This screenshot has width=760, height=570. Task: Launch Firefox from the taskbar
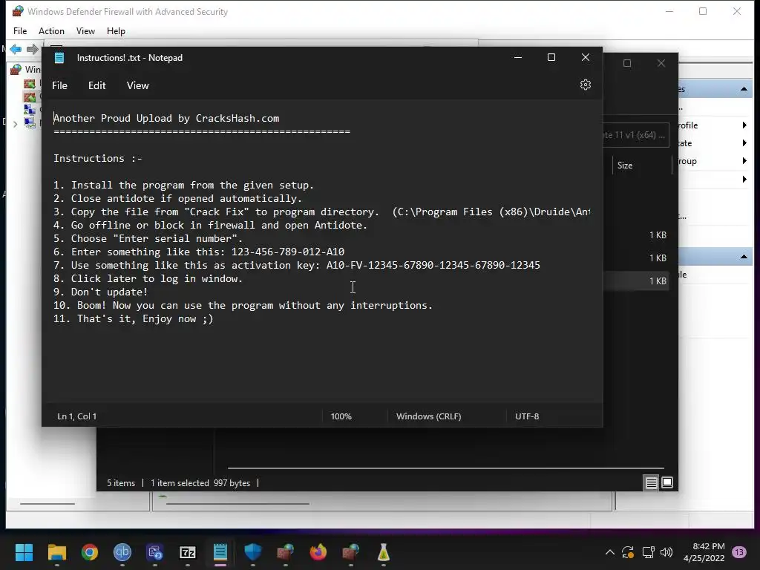coord(318,552)
